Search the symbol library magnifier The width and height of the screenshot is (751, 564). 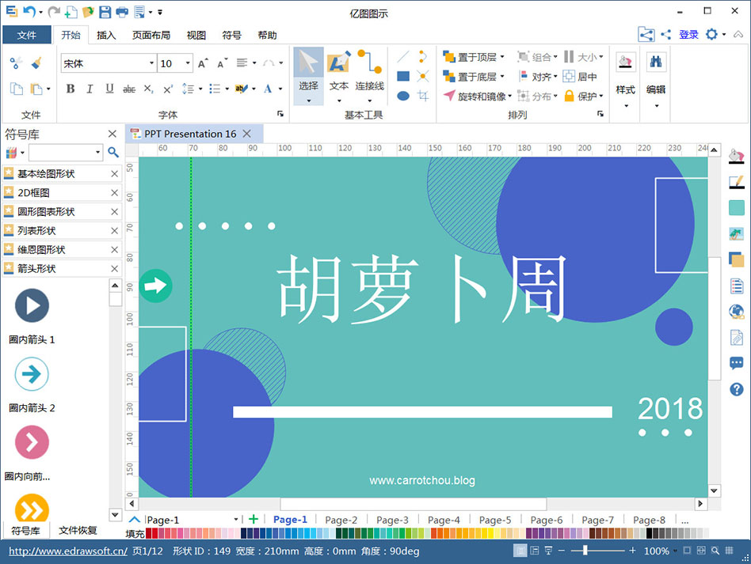click(x=113, y=152)
